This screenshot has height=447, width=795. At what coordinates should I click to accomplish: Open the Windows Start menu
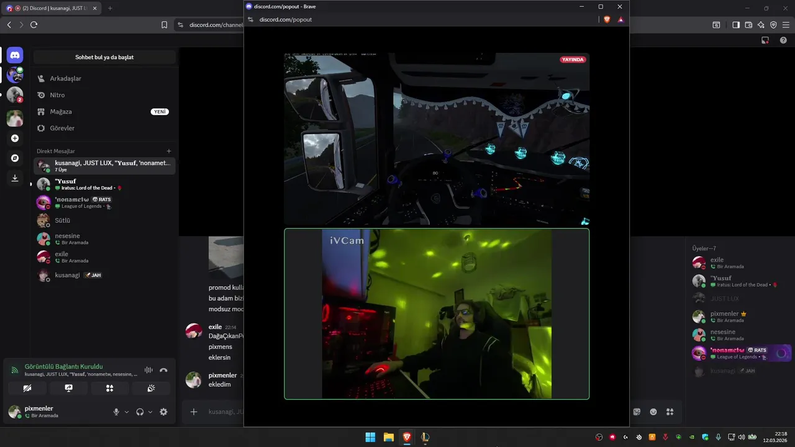coord(370,437)
